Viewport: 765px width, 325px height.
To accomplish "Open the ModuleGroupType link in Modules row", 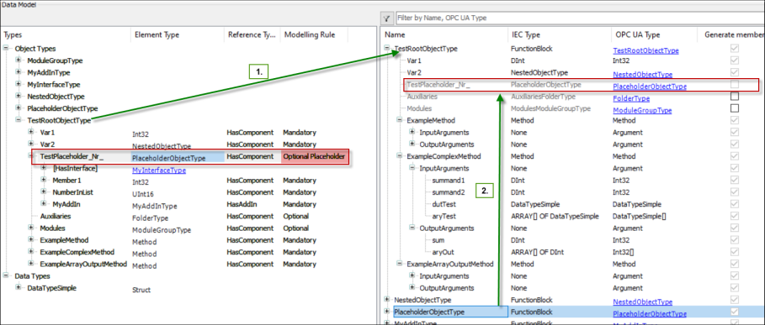I will (x=642, y=111).
